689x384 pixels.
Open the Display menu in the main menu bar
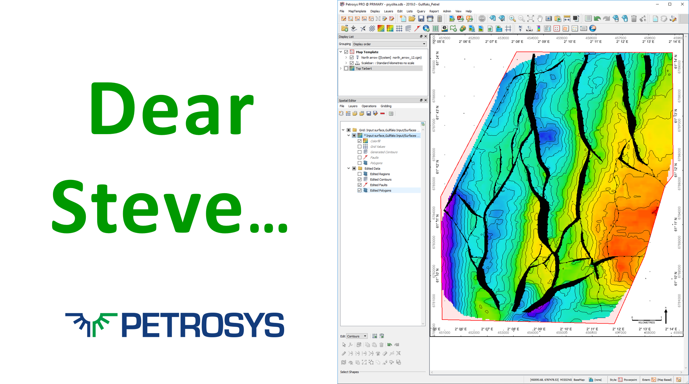pos(375,11)
